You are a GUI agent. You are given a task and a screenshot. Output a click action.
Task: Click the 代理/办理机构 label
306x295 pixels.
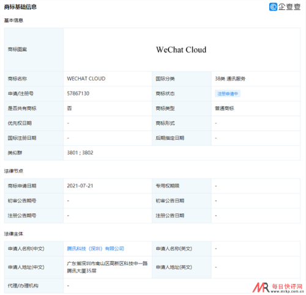coord(23,286)
